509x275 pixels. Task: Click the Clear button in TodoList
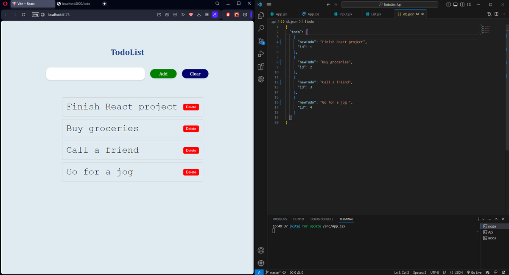click(195, 74)
